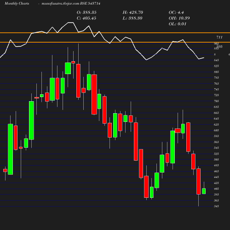The height and width of the screenshot is (230, 230).
Task: Select the high value "H: 428.70"
Action: [x=133, y=12]
